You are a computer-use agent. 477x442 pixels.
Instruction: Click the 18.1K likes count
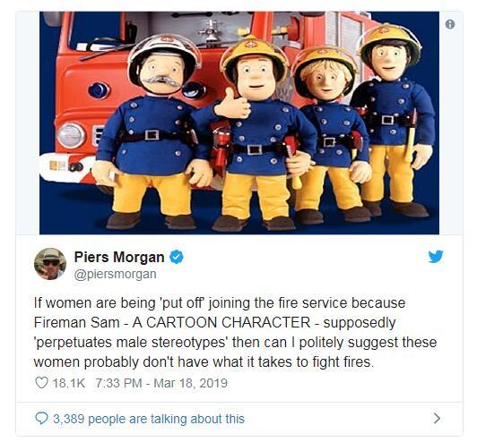pos(69,383)
